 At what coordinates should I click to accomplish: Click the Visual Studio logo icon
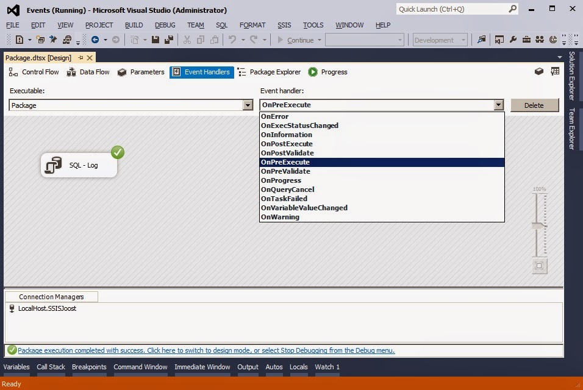(13, 10)
